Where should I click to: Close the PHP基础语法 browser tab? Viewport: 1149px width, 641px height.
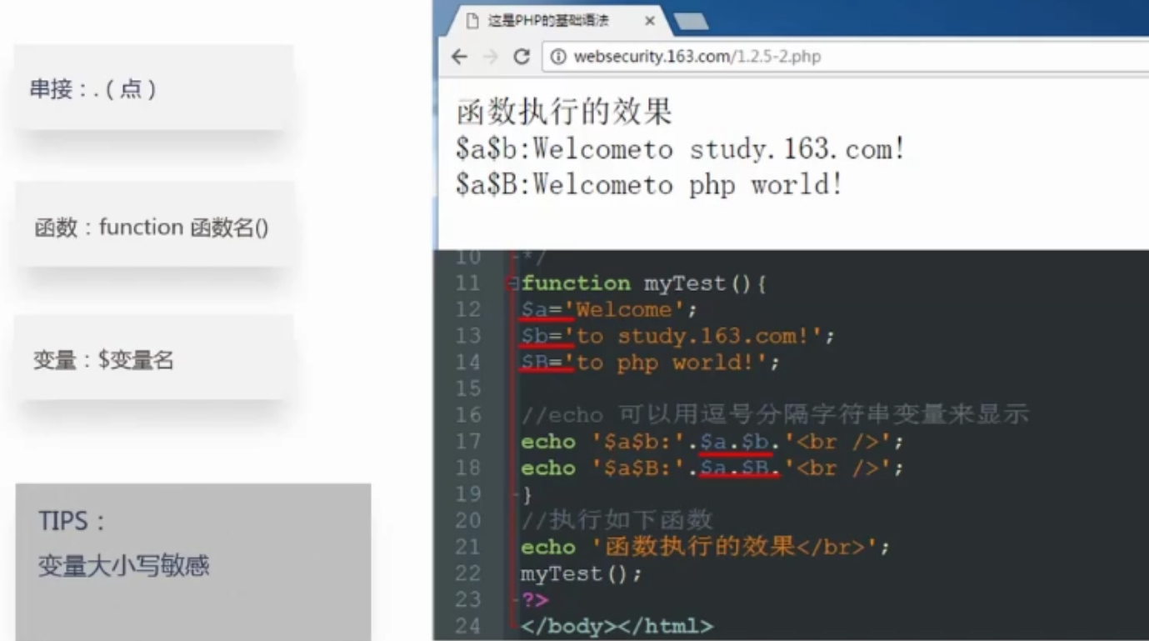tap(650, 21)
